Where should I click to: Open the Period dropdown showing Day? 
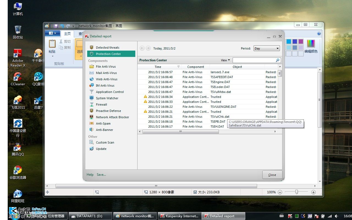(x=266, y=48)
